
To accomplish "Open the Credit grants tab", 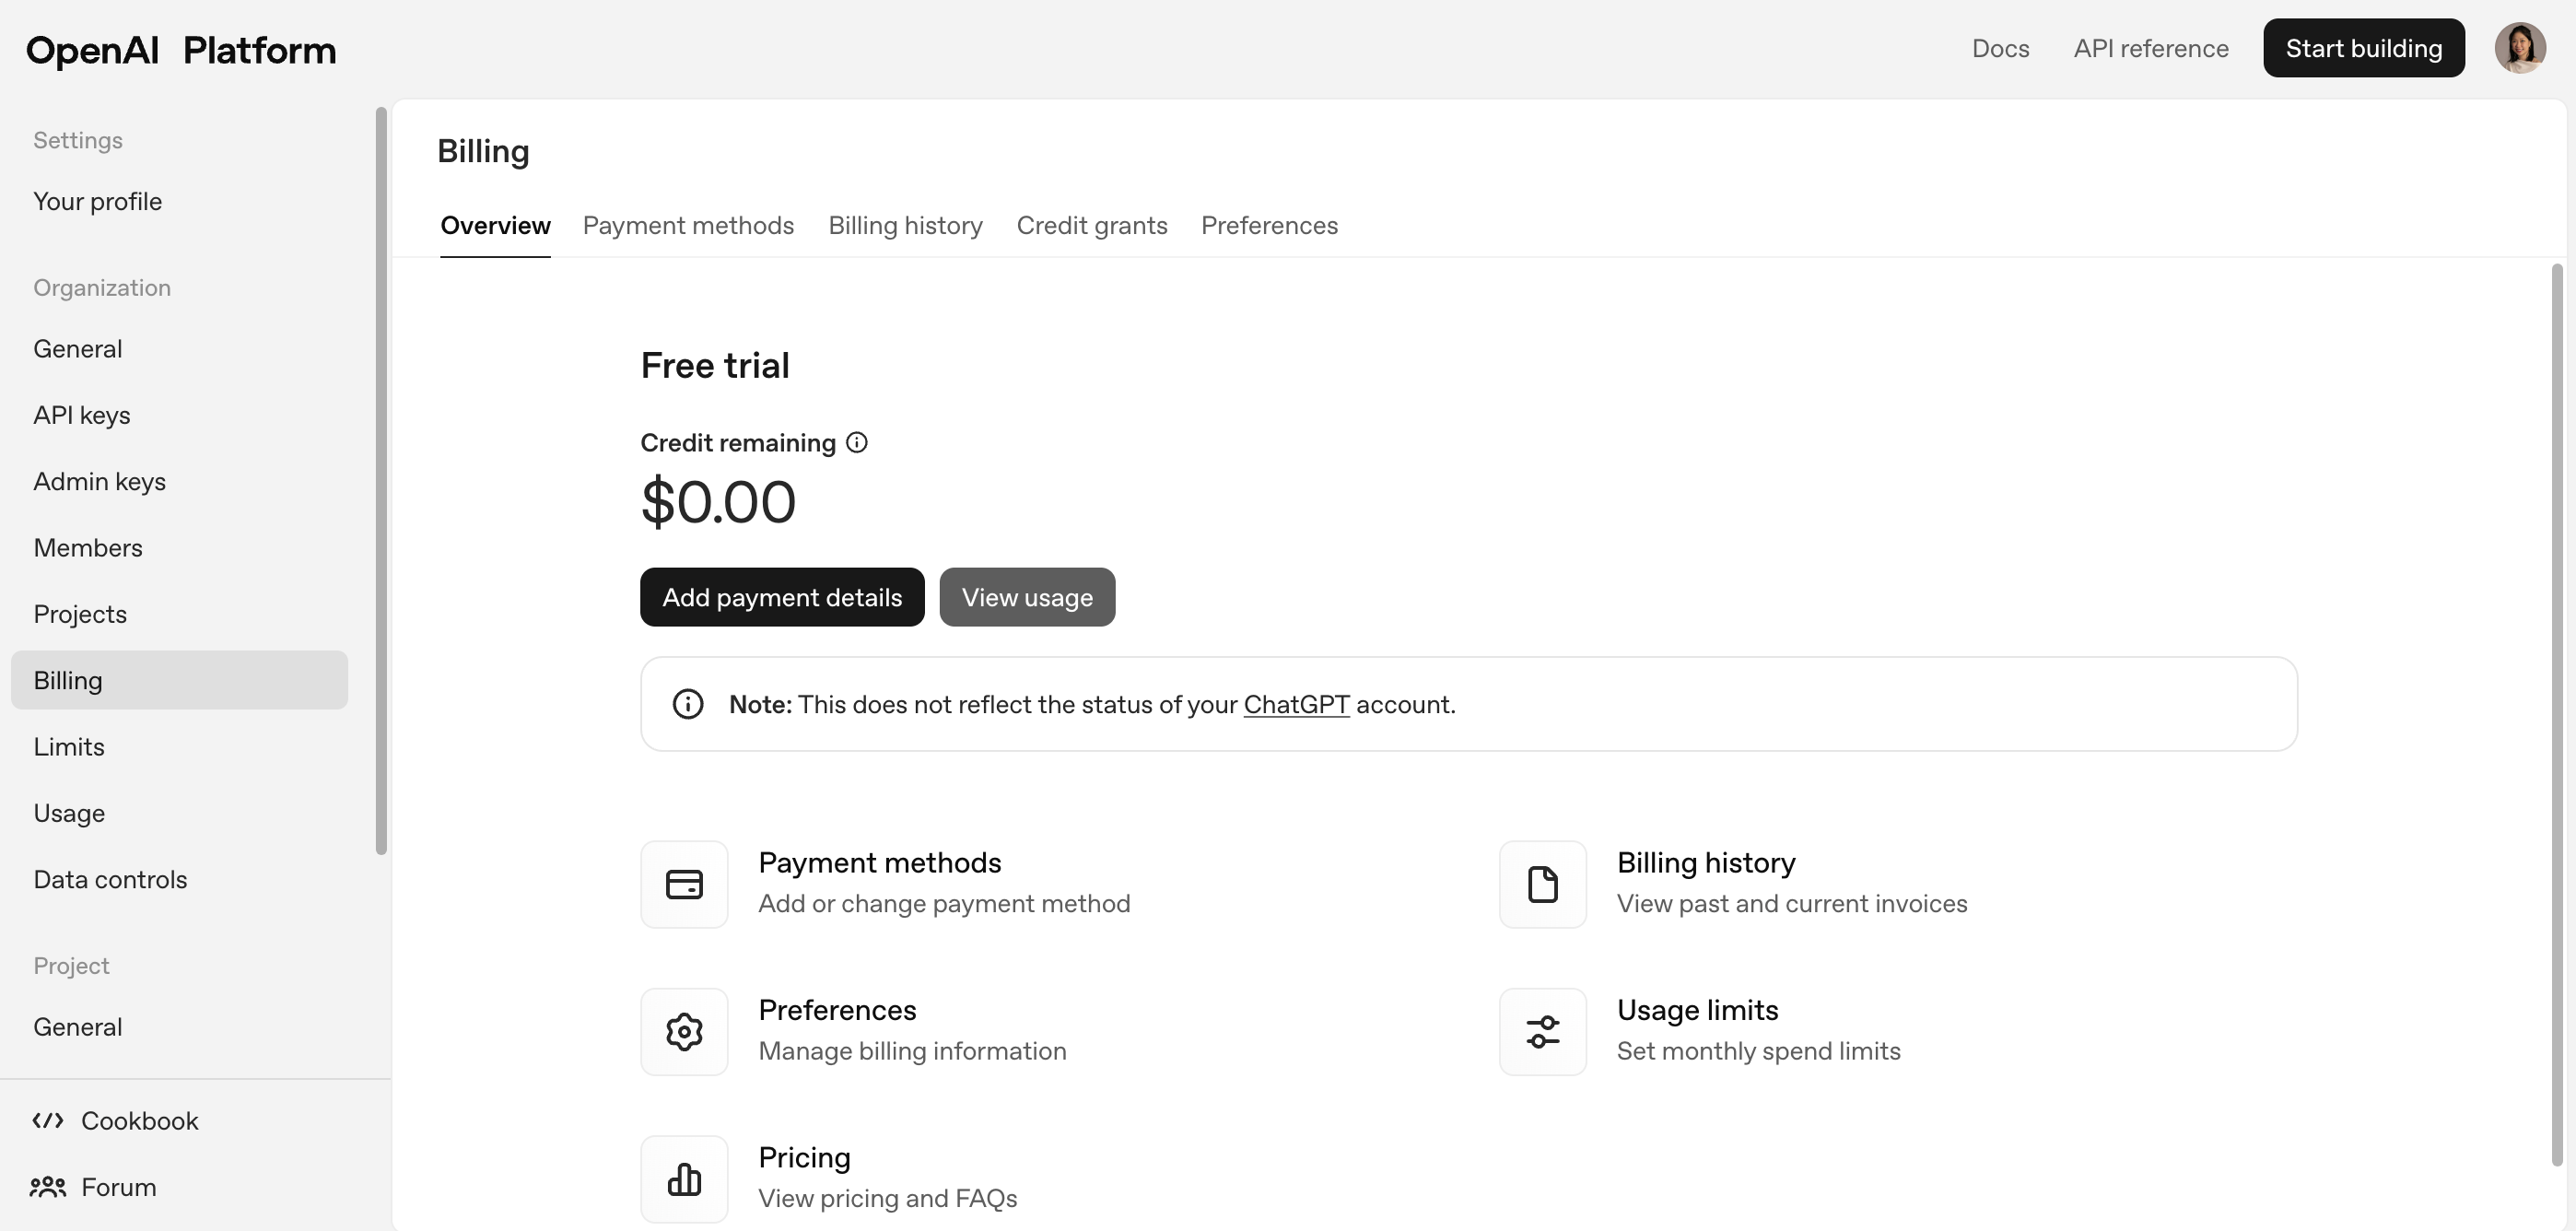I will coord(1092,226).
